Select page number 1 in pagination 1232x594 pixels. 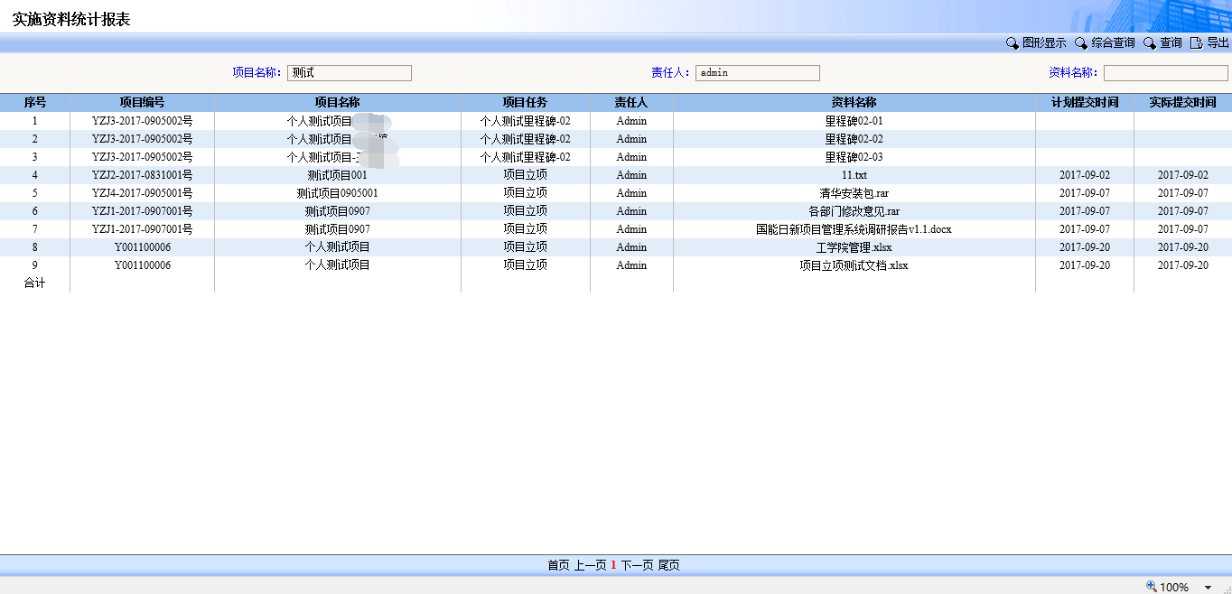pos(613,565)
